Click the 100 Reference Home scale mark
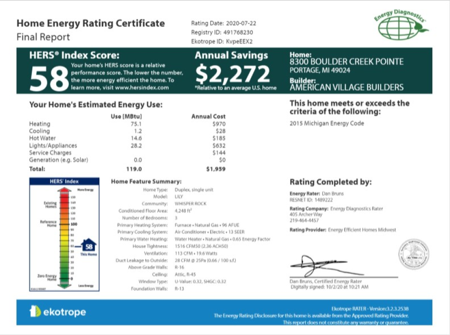 pos(74,224)
